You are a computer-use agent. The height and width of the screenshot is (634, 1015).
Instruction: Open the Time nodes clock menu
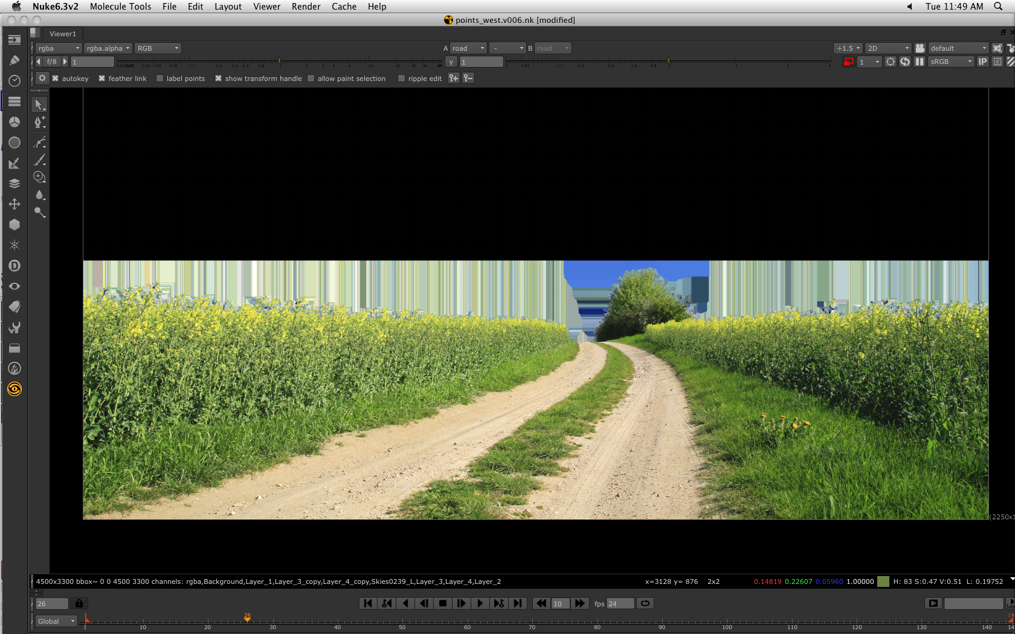[14, 81]
